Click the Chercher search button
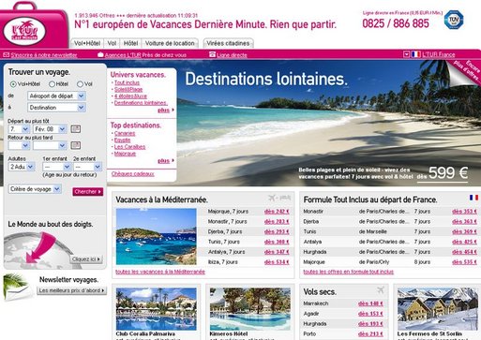This screenshot has height=340, width=481. [88, 192]
